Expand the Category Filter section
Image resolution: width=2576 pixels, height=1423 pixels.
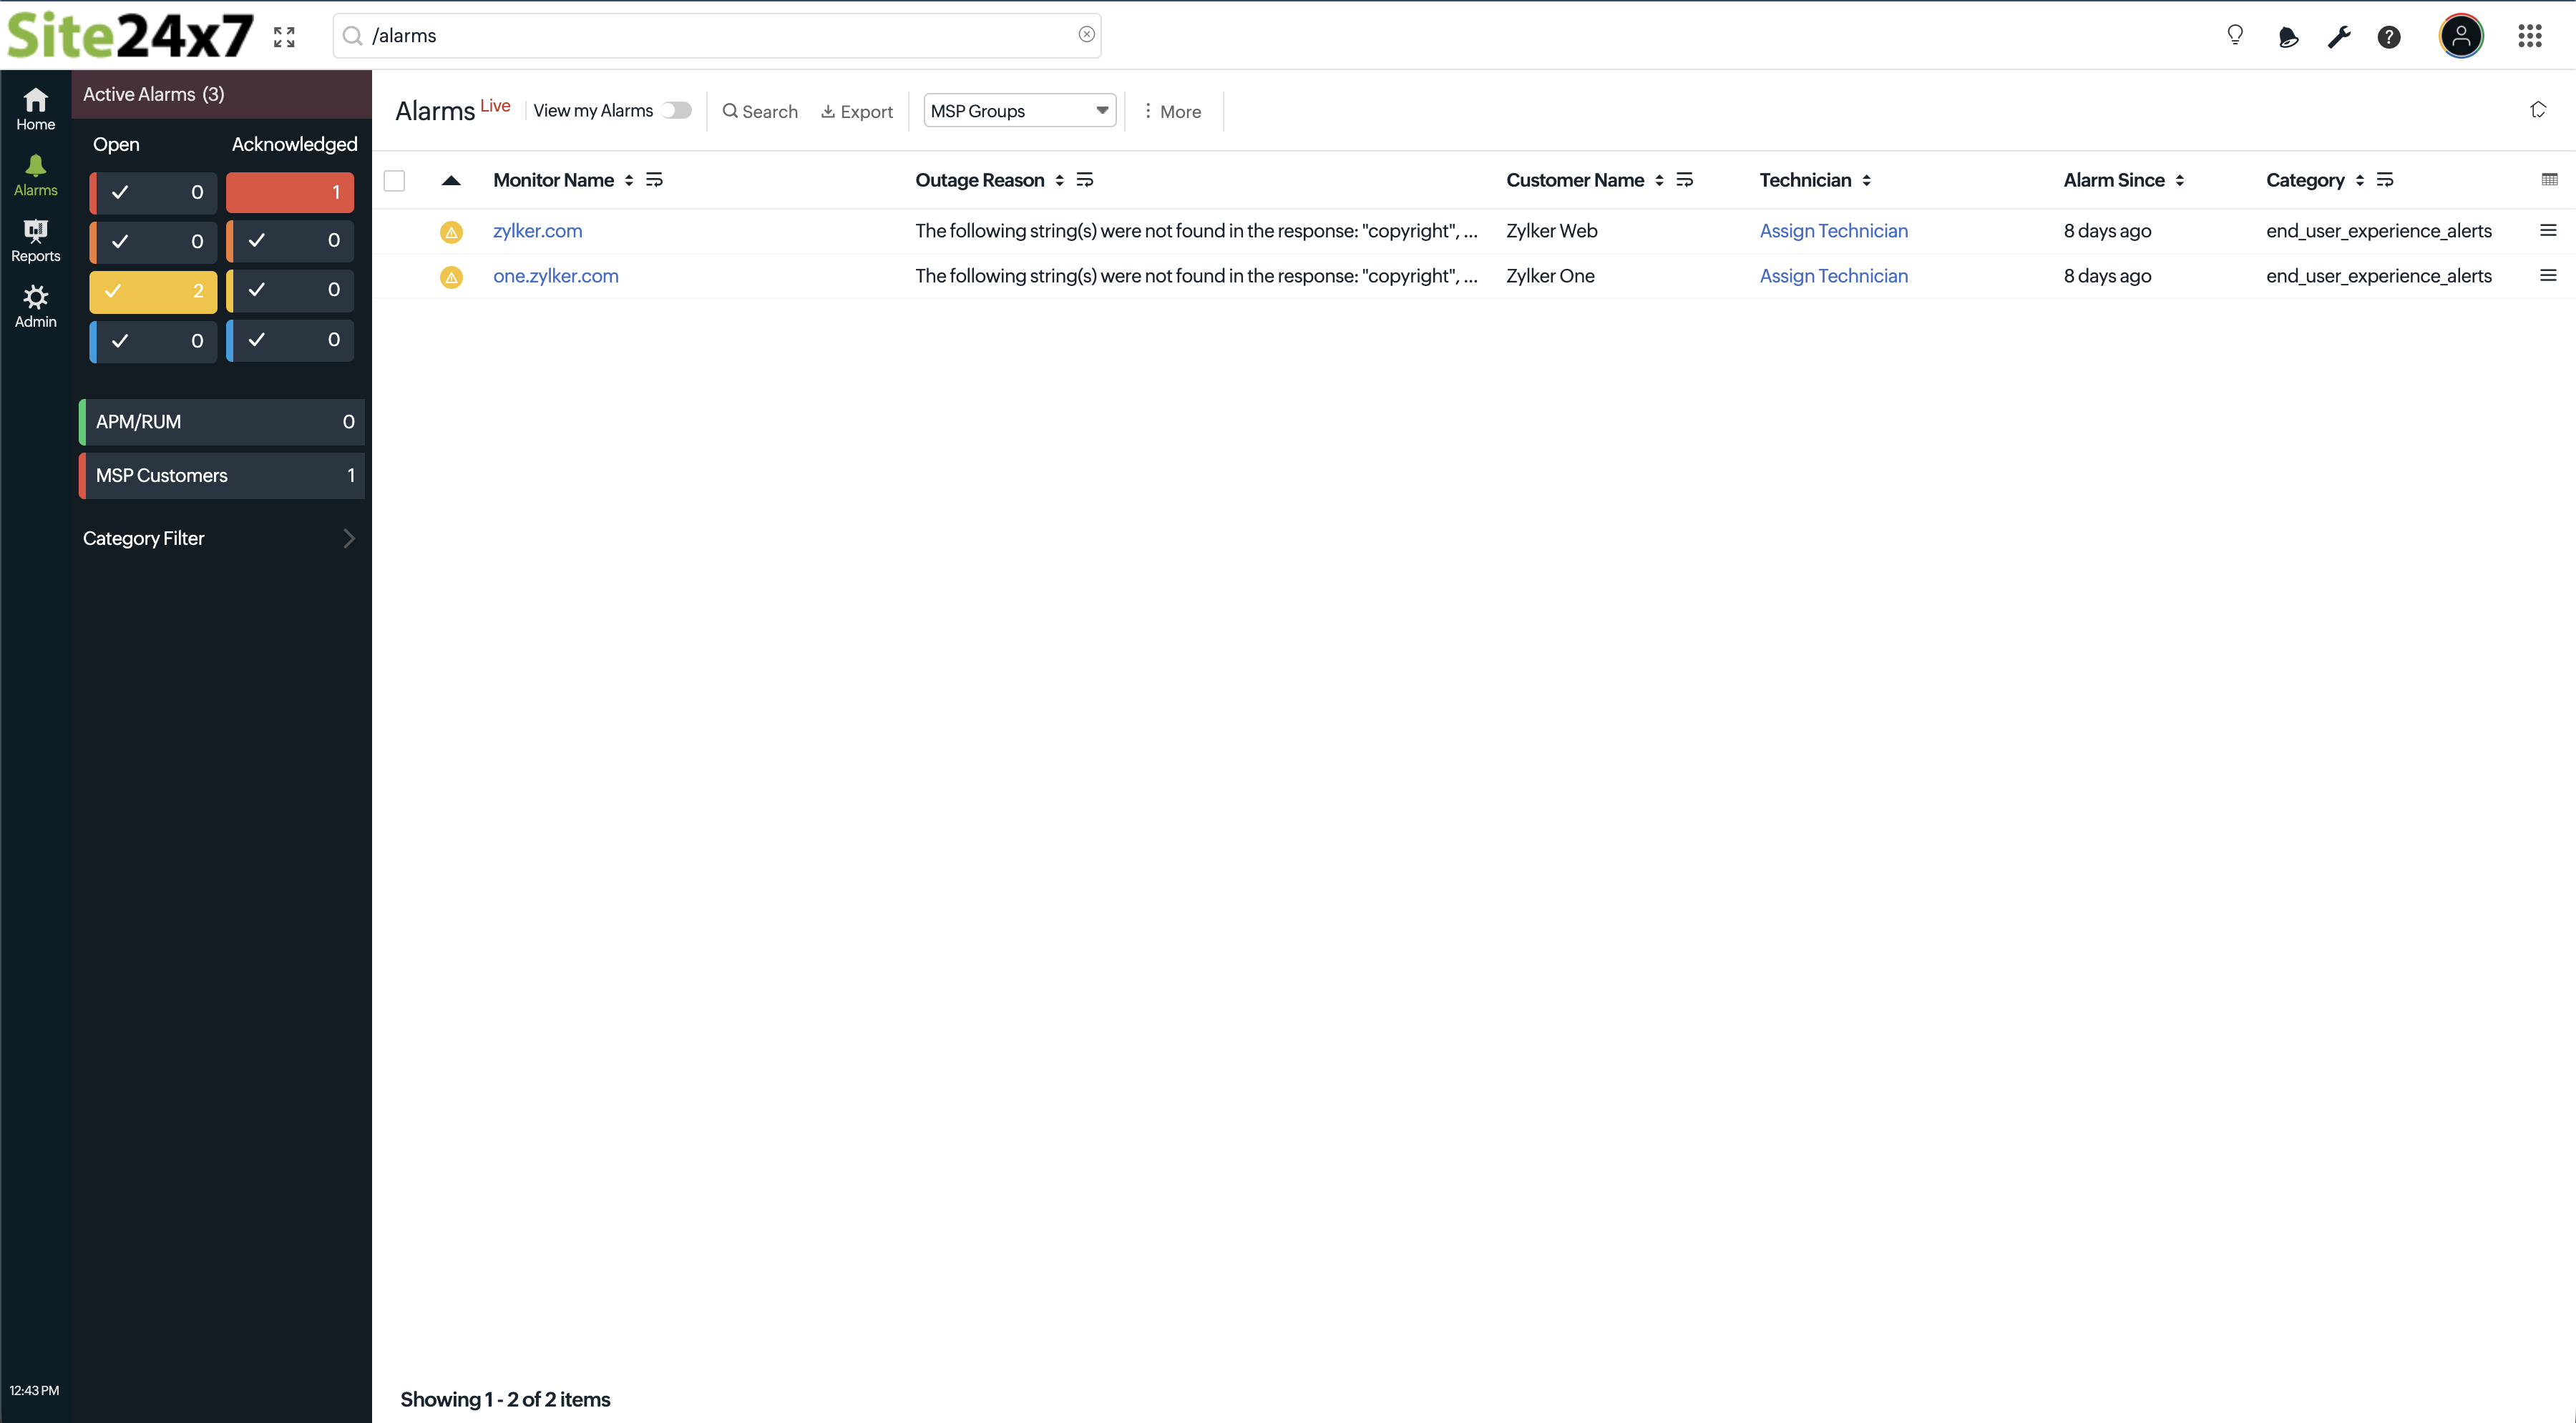click(x=219, y=538)
